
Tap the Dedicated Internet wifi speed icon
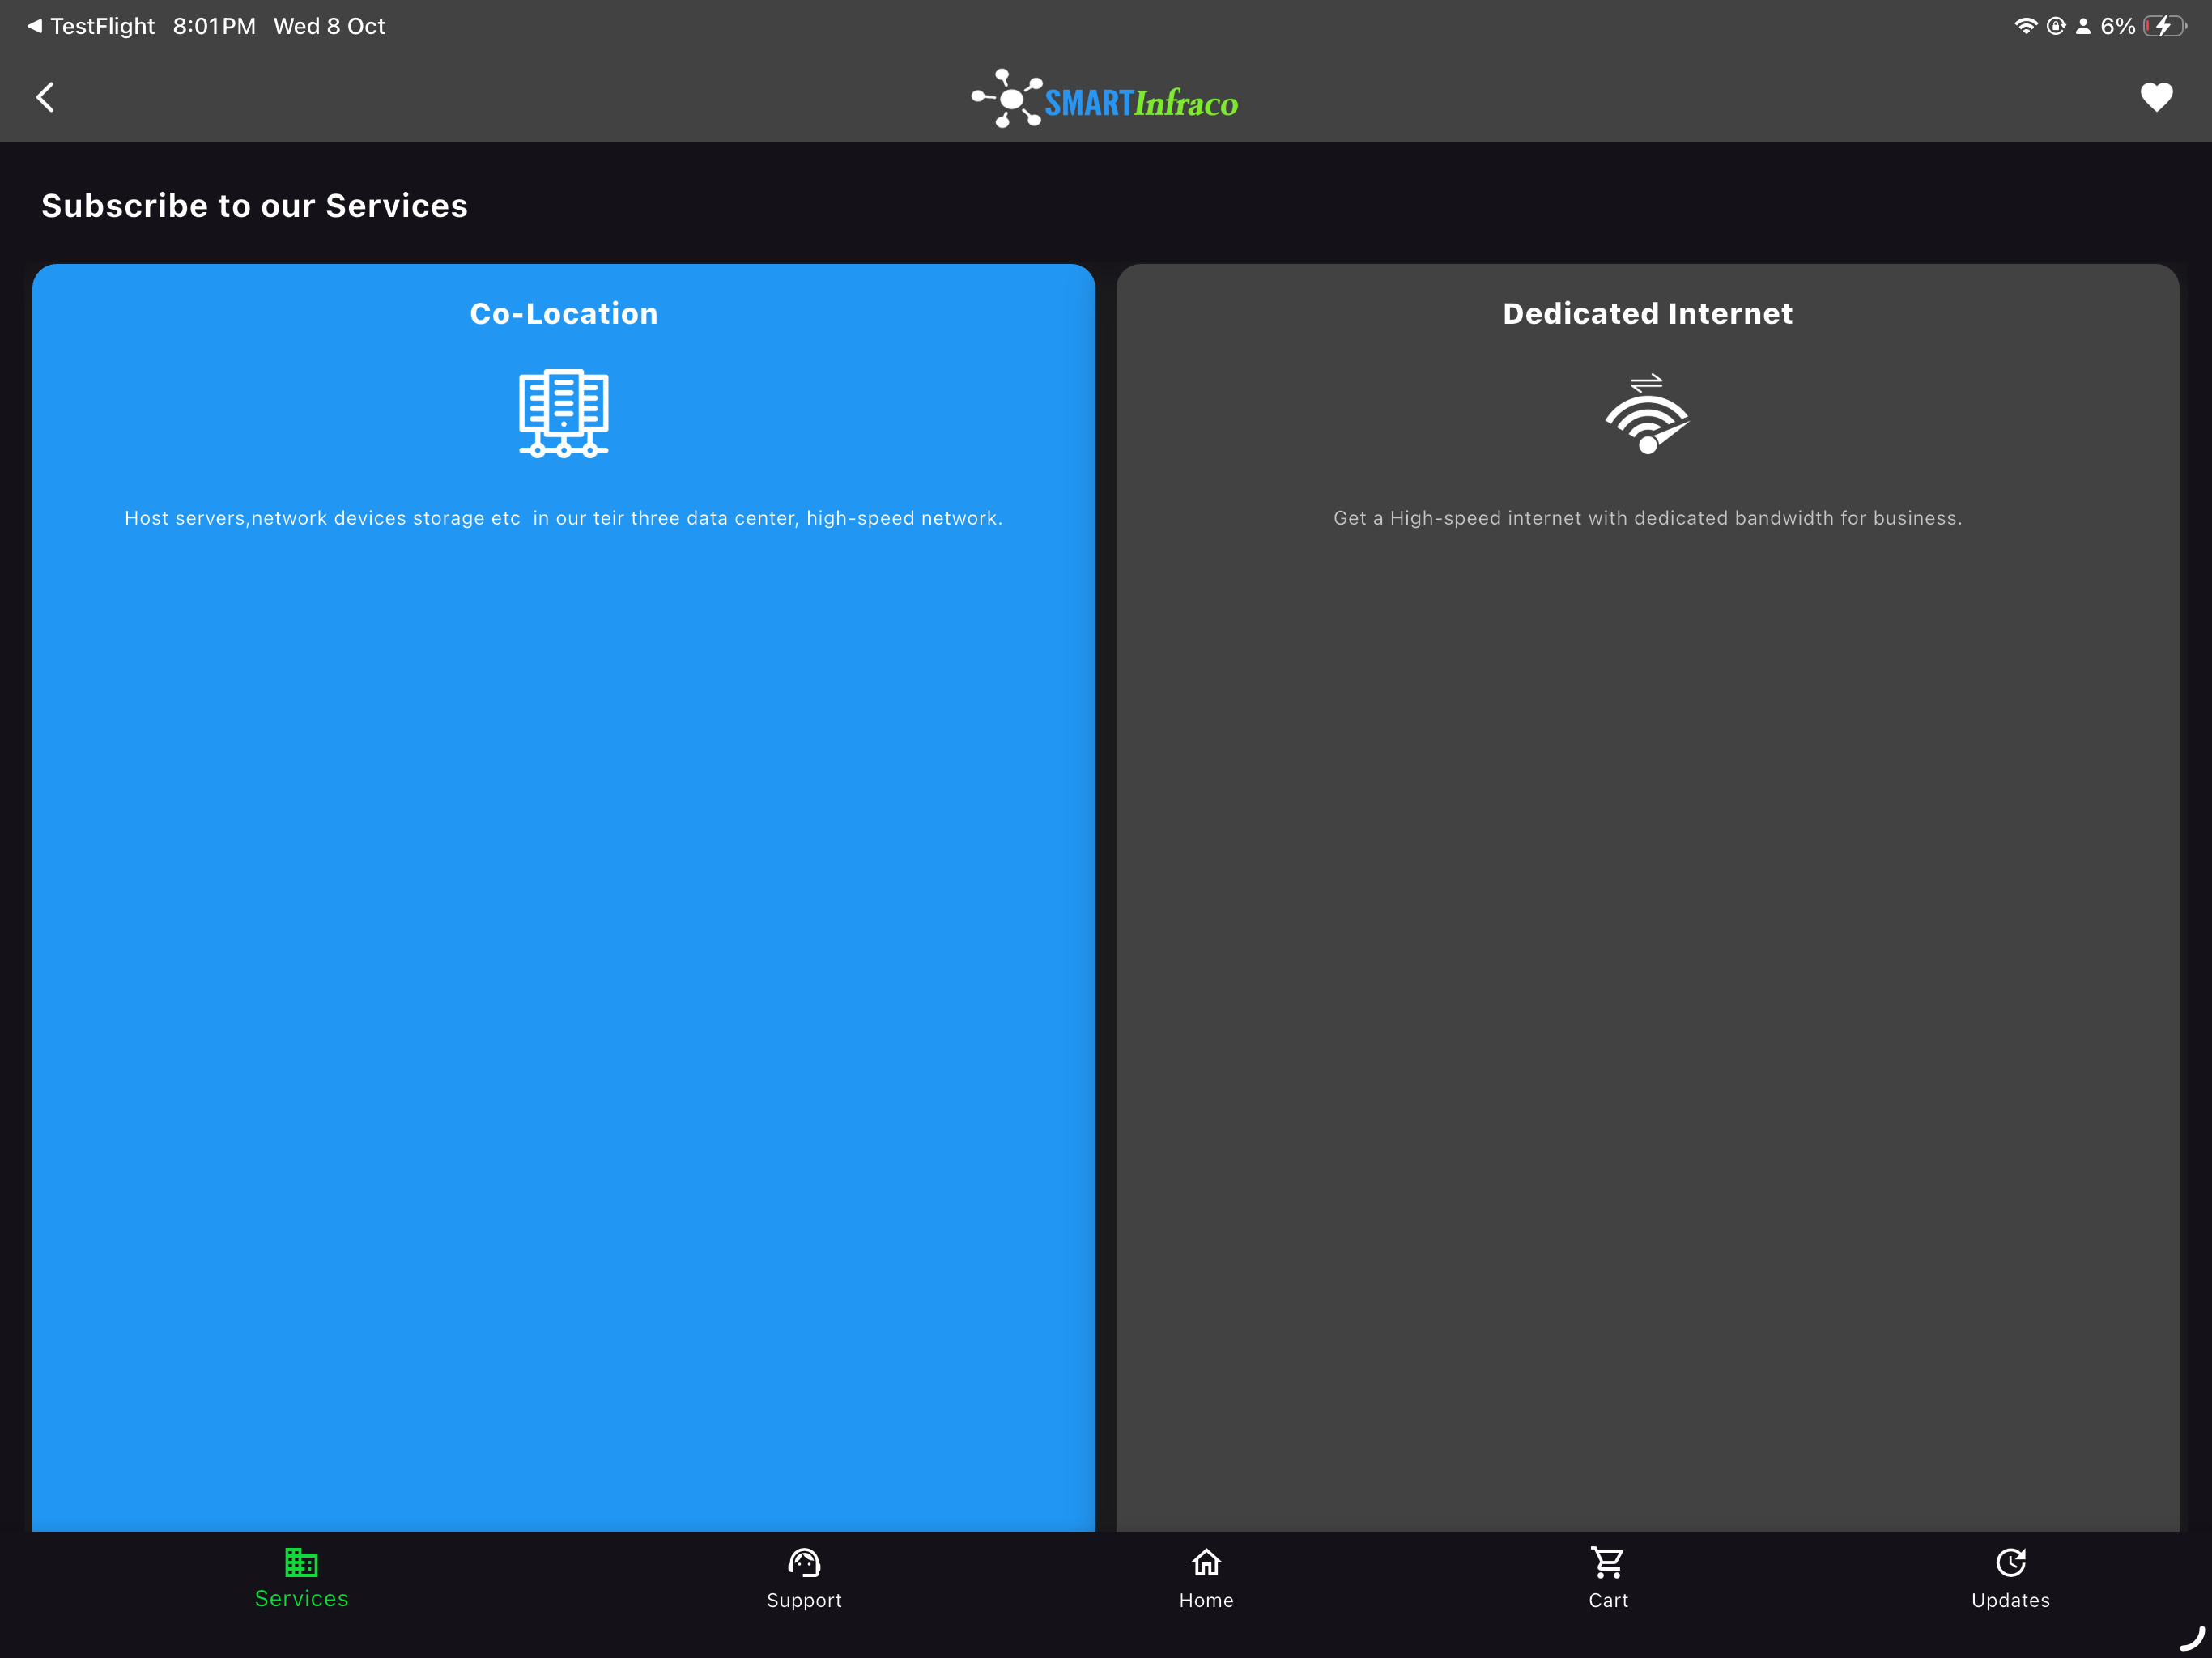tap(1647, 413)
